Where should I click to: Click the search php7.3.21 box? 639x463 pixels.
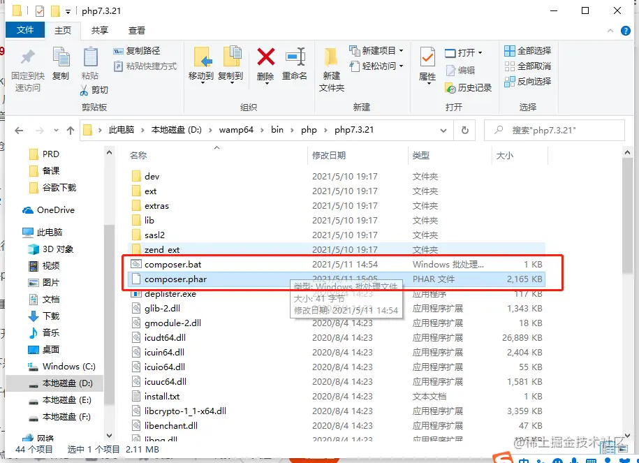pyautogui.click(x=554, y=131)
